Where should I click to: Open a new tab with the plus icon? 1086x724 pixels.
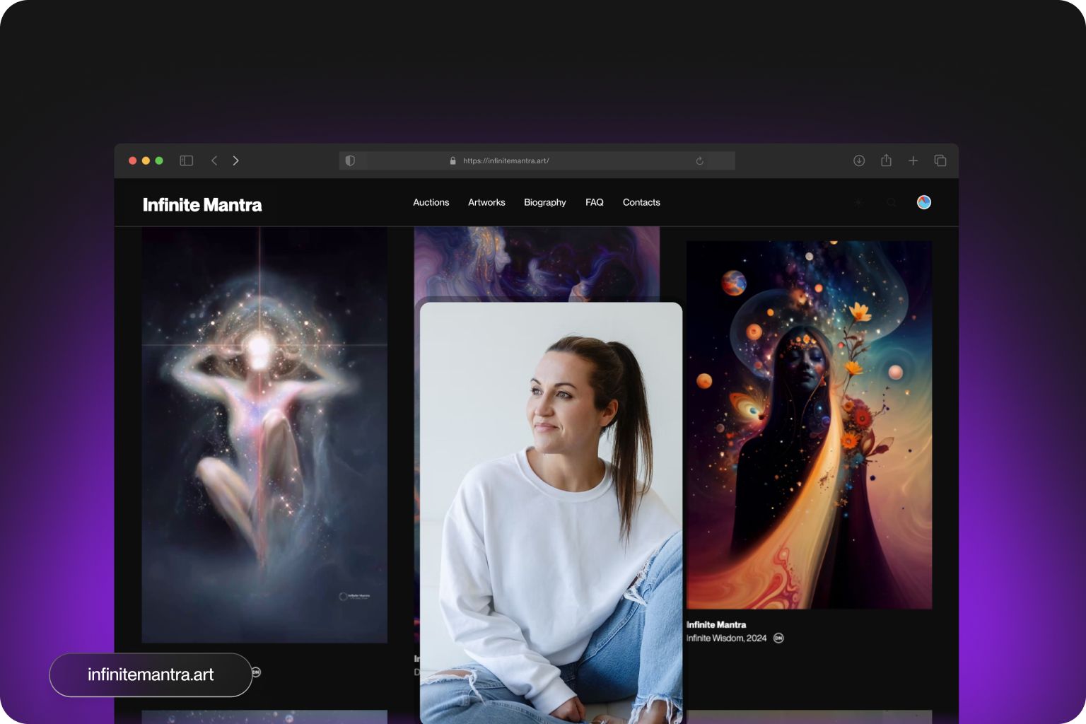tap(913, 160)
